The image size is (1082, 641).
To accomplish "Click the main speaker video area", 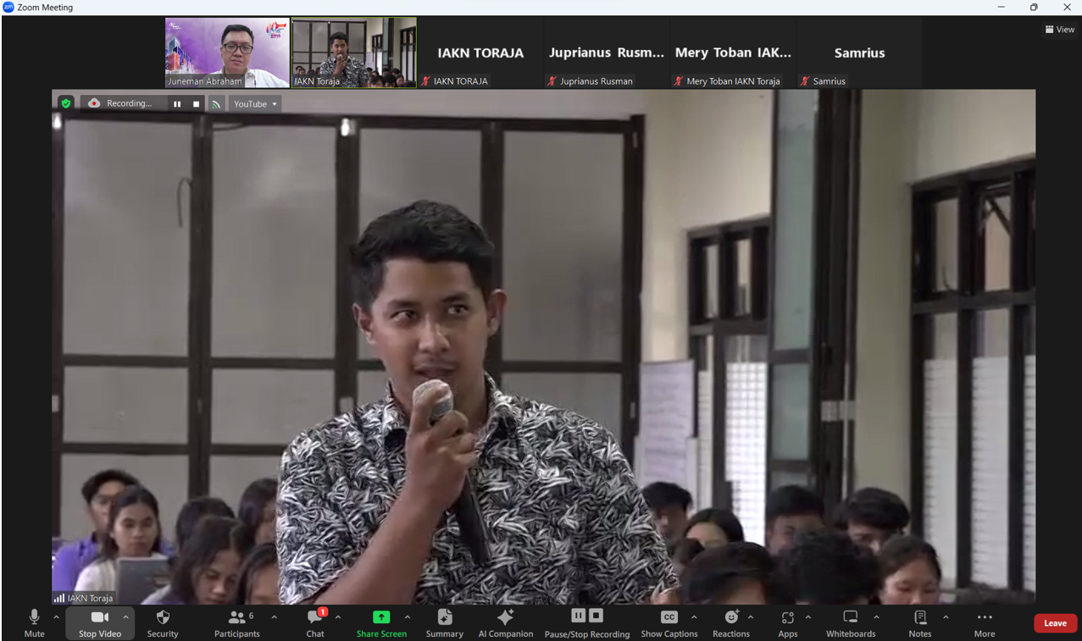I will 543,347.
